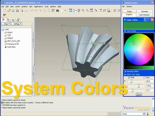This screenshot has width=155, height=116.
Task: Undo the last action
Action: click(32, 11)
